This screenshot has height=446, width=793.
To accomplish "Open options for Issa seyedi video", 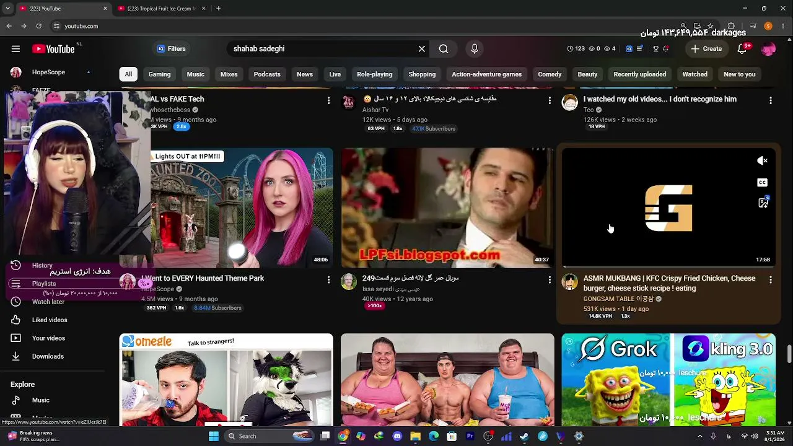I will pyautogui.click(x=550, y=280).
